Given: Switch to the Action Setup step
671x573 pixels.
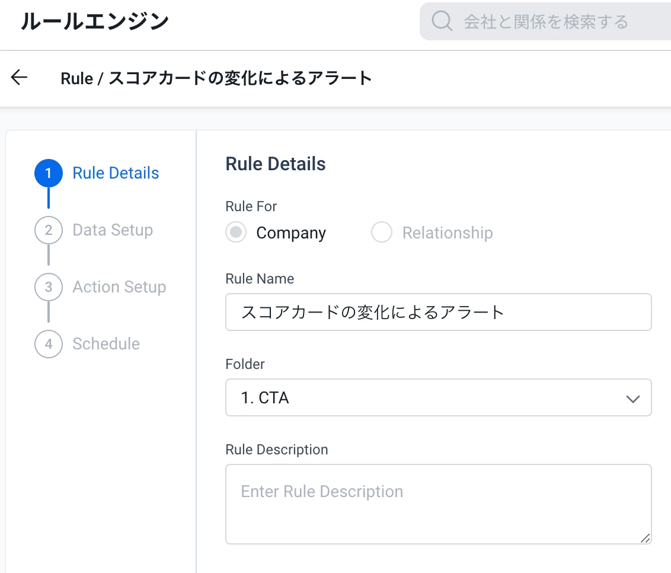Looking at the screenshot, I should [119, 287].
